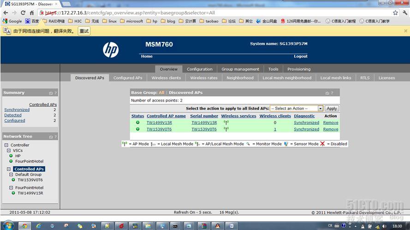Click the Apply button

click(332, 108)
